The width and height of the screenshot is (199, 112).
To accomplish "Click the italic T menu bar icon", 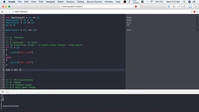I will tap(129, 2).
